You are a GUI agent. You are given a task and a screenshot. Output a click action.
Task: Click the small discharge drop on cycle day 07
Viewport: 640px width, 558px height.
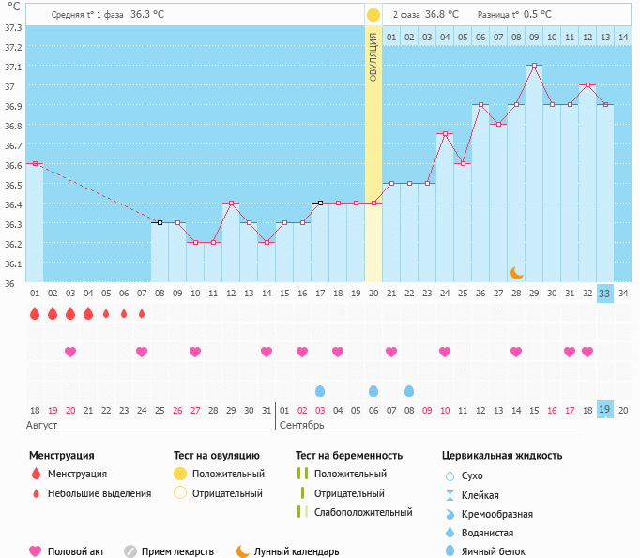coord(142,313)
